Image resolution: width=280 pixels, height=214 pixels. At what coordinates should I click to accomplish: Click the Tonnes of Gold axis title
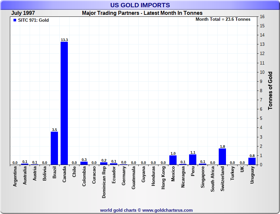tap(270, 91)
